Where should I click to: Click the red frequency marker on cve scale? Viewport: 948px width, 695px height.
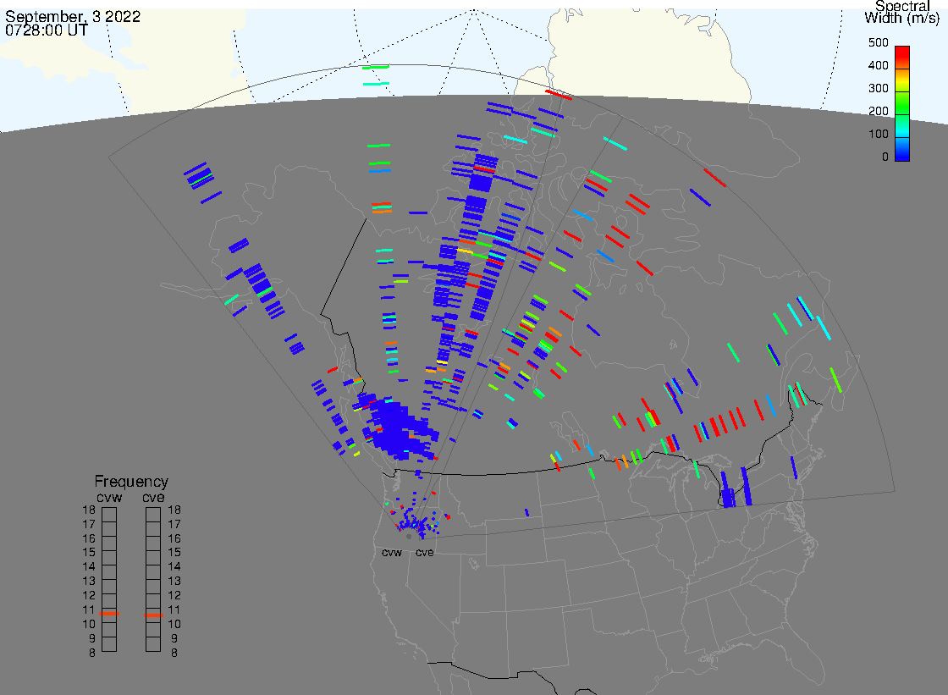click(153, 615)
